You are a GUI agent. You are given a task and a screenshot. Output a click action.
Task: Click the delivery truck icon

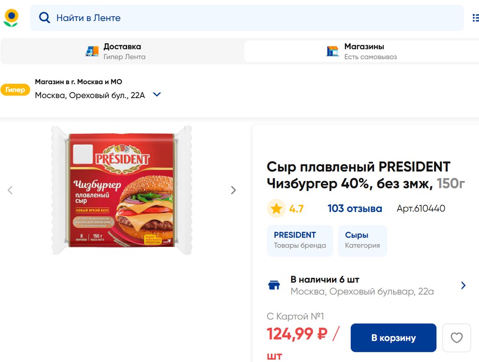tap(92, 51)
